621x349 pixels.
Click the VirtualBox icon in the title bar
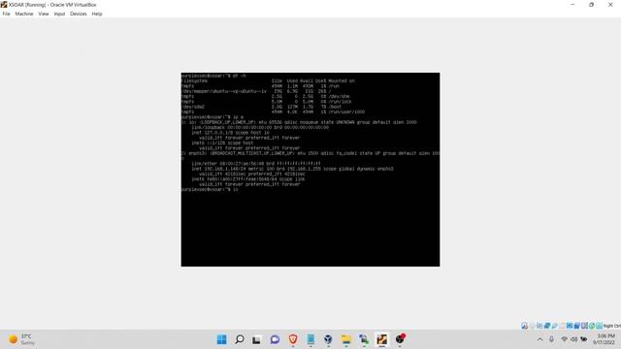(4, 4)
